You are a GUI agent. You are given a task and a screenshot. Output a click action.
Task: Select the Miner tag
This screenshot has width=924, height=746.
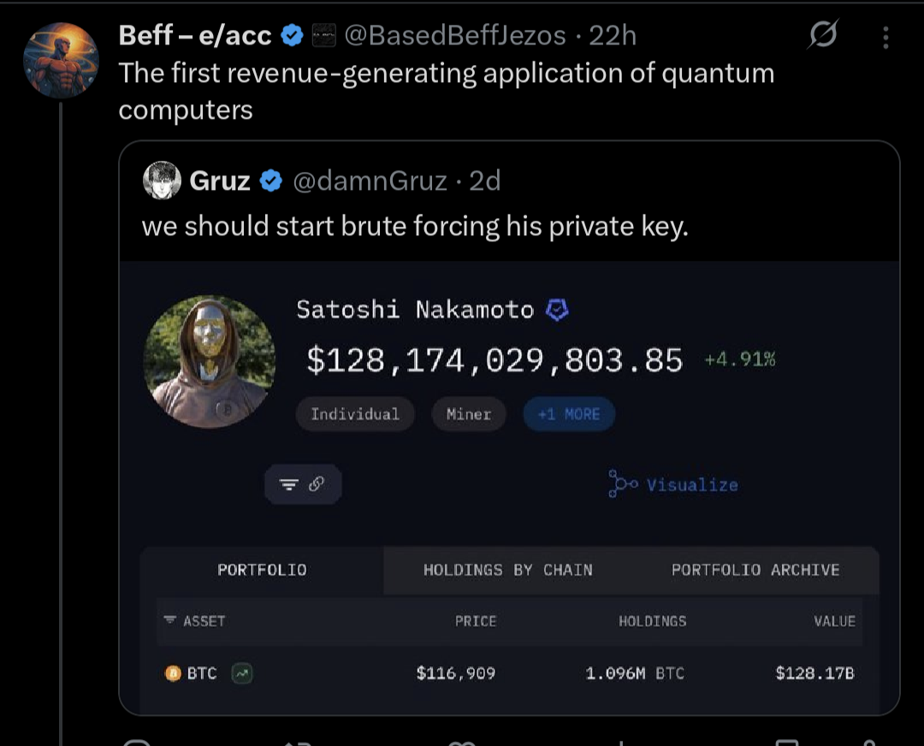(x=469, y=414)
